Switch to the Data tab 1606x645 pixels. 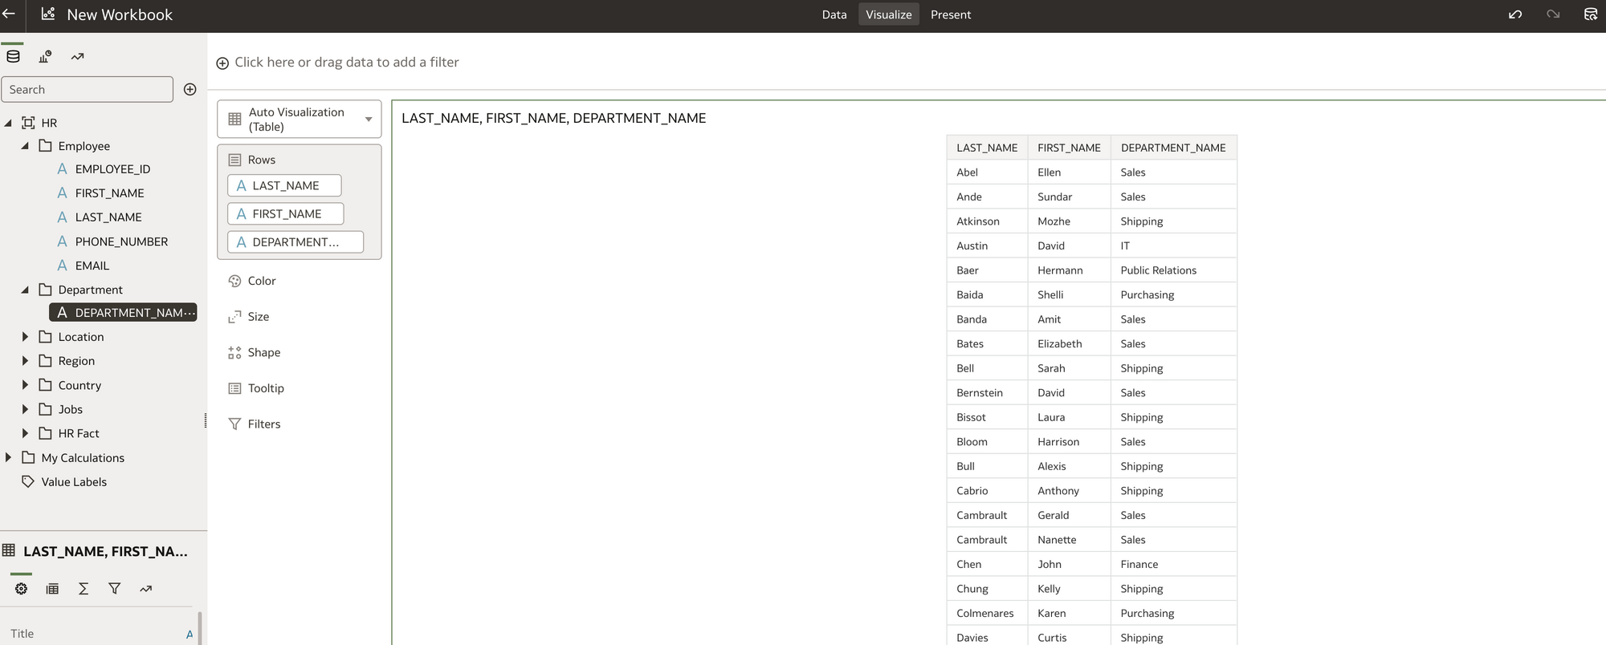(x=834, y=14)
